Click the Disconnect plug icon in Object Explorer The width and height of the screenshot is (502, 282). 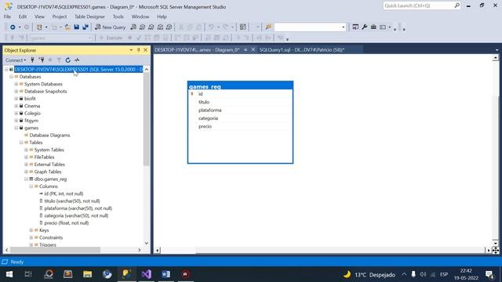[42, 60]
